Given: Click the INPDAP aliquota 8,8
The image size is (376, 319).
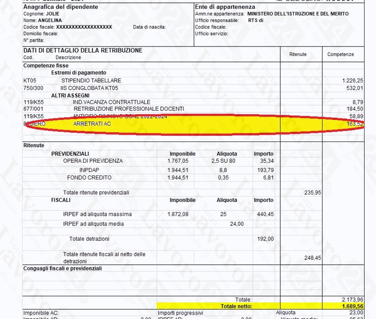Looking at the screenshot, I should point(223,170).
